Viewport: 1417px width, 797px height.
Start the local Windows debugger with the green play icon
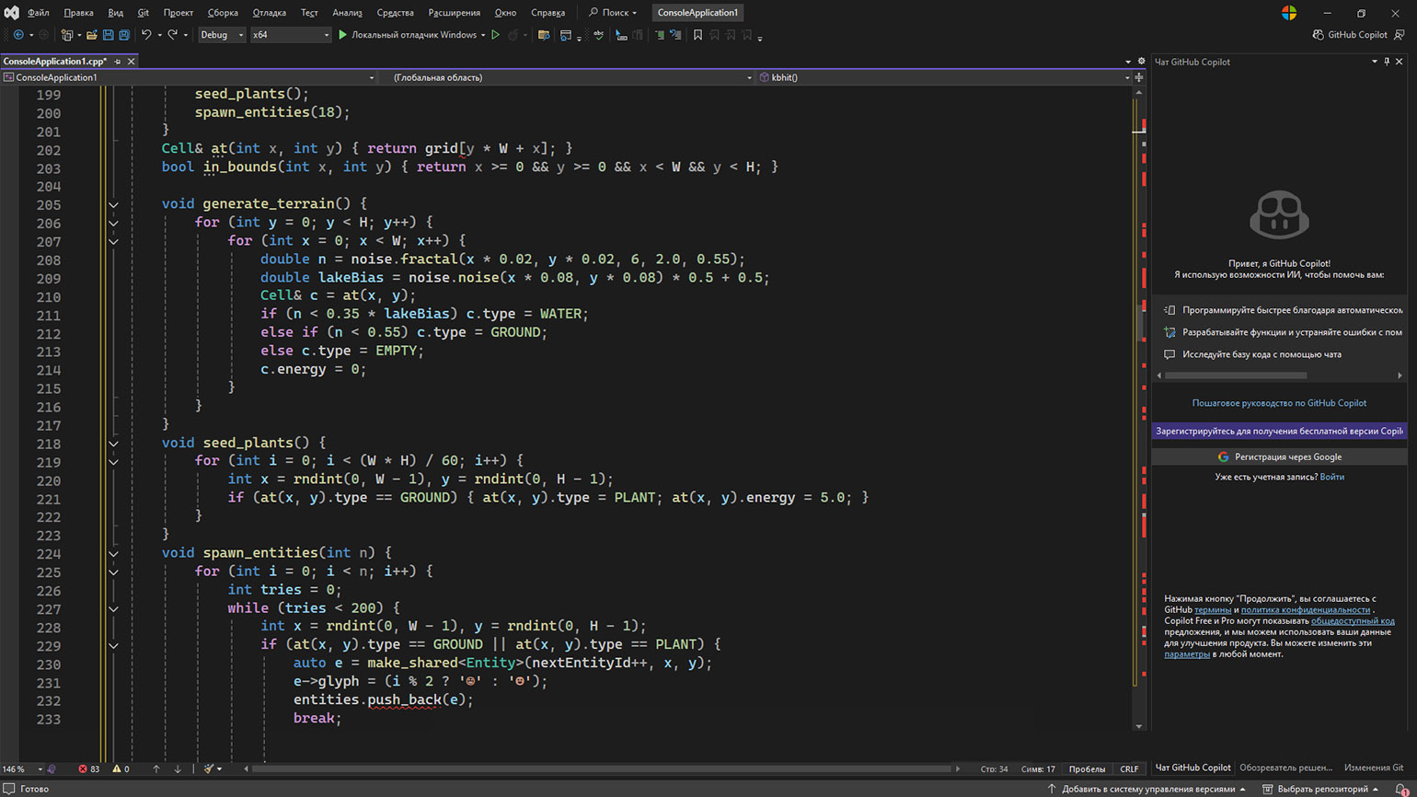(342, 35)
